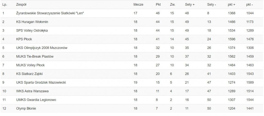Select the pkt + column header
264x116 pixels.
[232, 5]
